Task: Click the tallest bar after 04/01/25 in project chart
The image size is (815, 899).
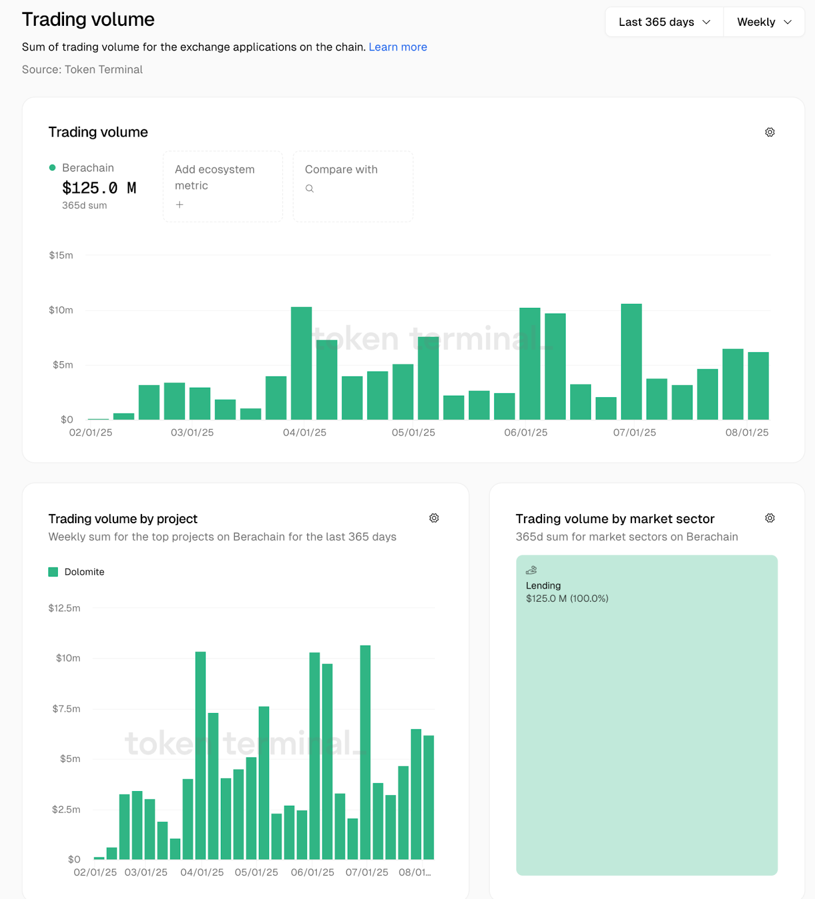Action: pyautogui.click(x=201, y=755)
